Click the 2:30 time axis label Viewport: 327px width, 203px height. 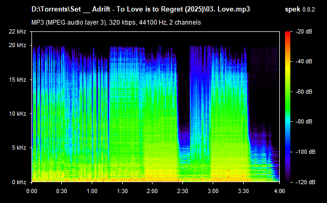pyautogui.click(x=183, y=191)
